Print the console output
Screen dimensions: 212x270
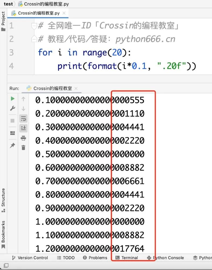pos(23,138)
